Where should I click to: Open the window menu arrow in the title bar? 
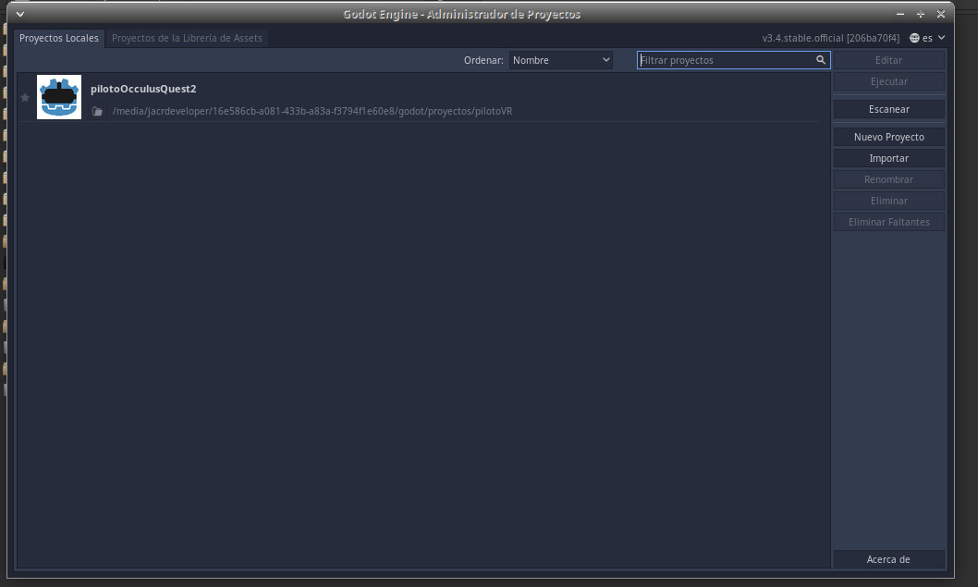[x=20, y=14]
